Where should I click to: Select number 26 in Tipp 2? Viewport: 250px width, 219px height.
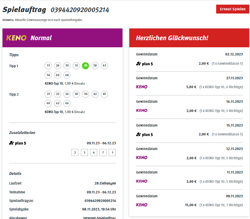tap(67, 94)
